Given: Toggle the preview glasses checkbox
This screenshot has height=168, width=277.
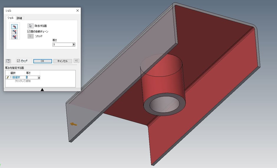Looking at the screenshot, I should click(x=18, y=61).
